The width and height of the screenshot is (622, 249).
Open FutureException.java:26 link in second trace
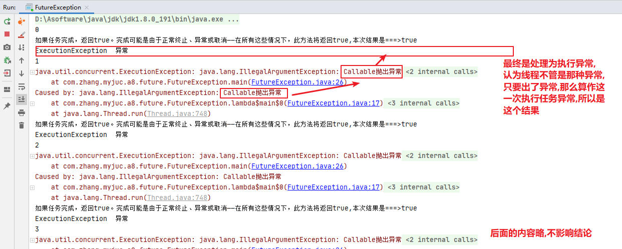[297, 166]
